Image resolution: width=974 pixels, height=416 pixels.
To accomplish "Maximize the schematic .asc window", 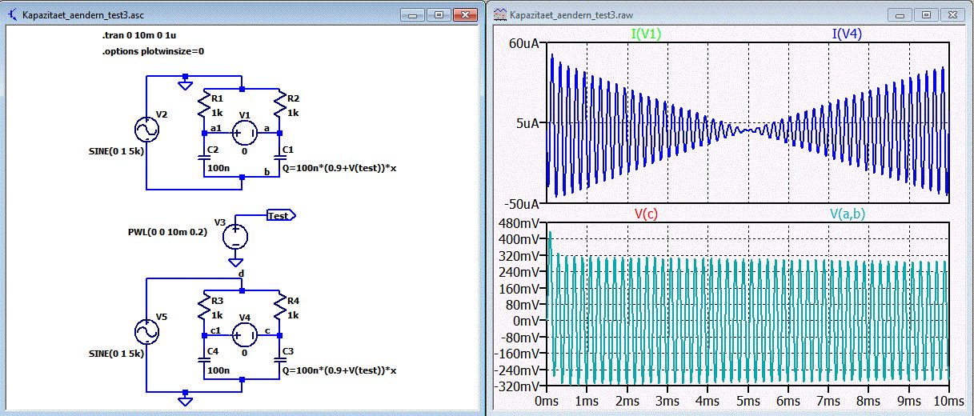I will pyautogui.click(x=438, y=14).
